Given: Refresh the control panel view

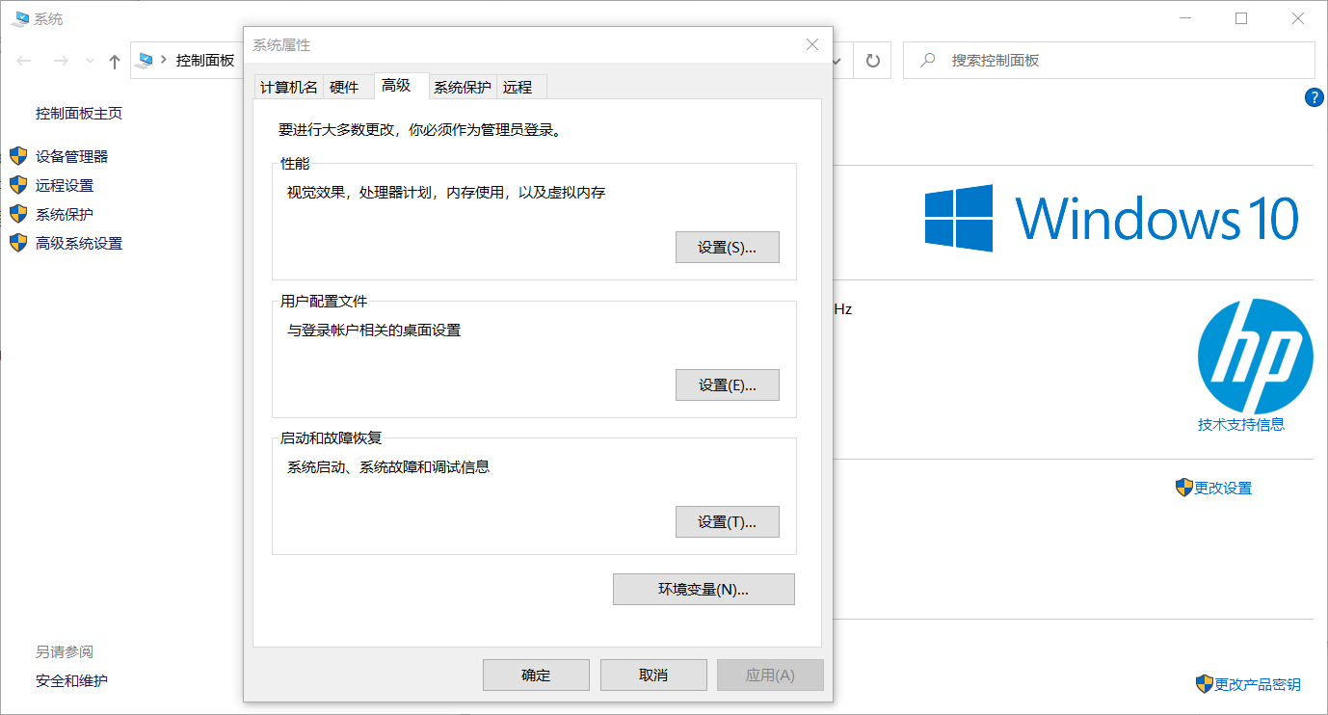Looking at the screenshot, I should (x=873, y=61).
